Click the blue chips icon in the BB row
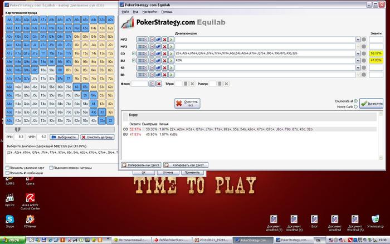Image resolution: width=390 pixels, height=244 pixels. point(158,75)
